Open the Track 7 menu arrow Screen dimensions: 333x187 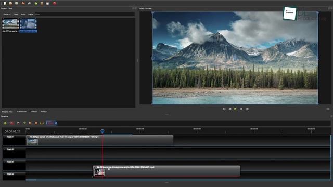click(x=4, y=137)
